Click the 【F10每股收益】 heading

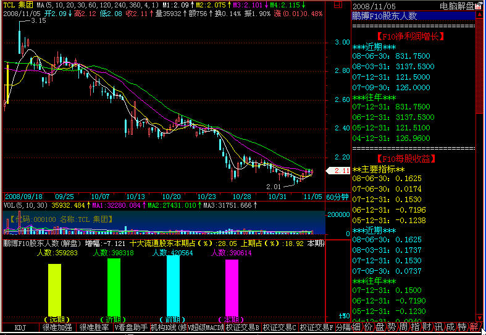pyautogui.click(x=406, y=159)
